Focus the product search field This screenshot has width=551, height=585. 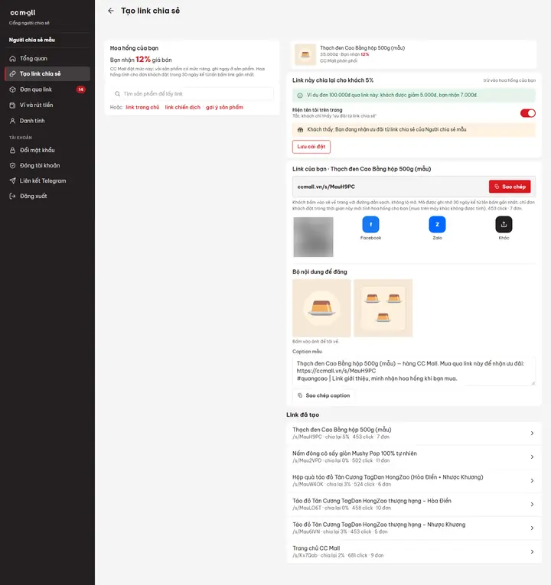point(192,93)
